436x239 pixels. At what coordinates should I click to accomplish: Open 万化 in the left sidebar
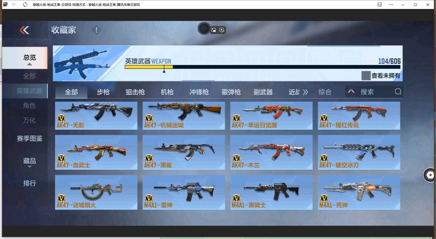click(29, 120)
